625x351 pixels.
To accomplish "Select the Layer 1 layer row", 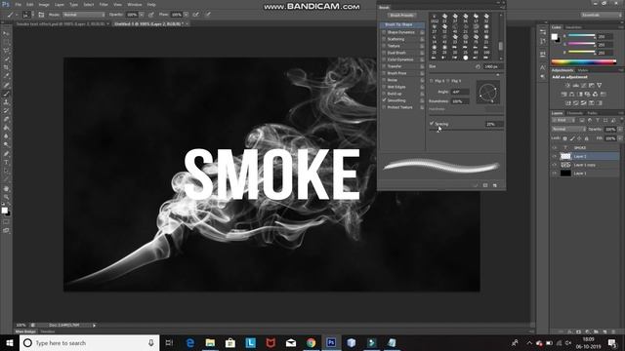I will [x=586, y=174].
